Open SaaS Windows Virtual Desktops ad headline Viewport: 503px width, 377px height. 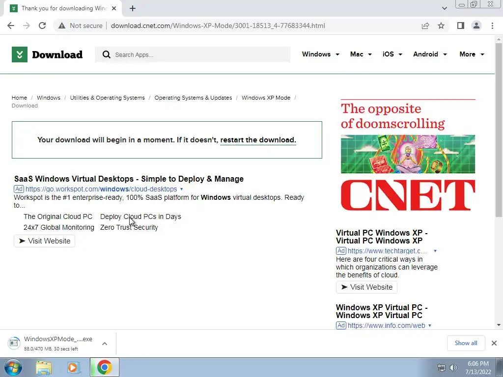129,179
